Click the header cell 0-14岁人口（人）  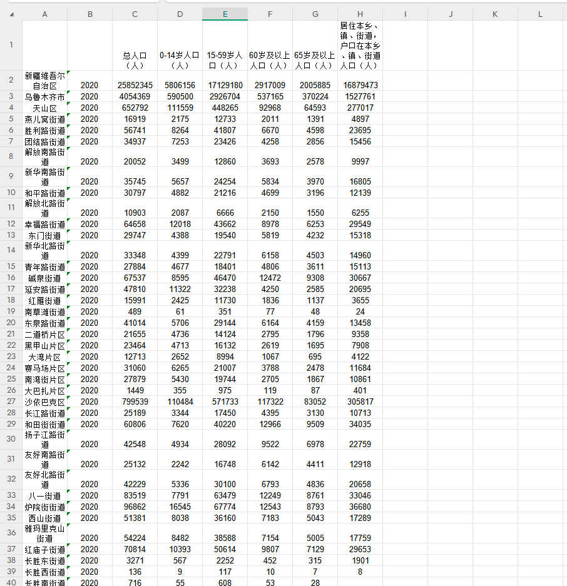coord(180,45)
